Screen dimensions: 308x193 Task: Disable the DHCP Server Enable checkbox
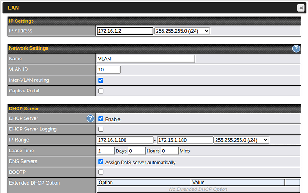[x=101, y=119]
